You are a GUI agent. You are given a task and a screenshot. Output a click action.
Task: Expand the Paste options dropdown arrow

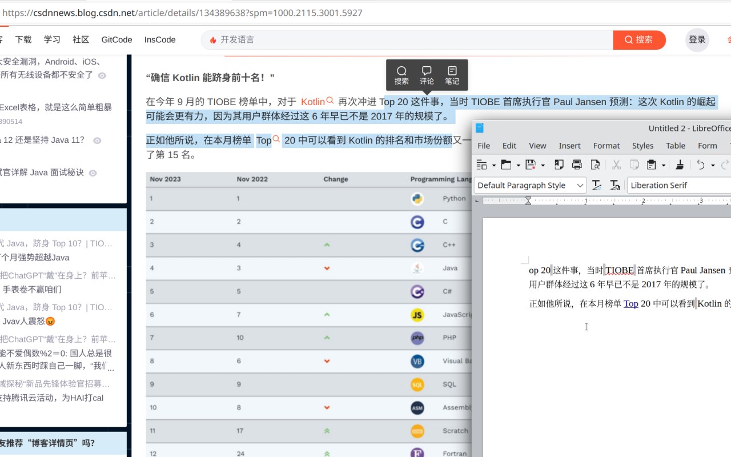point(663,166)
